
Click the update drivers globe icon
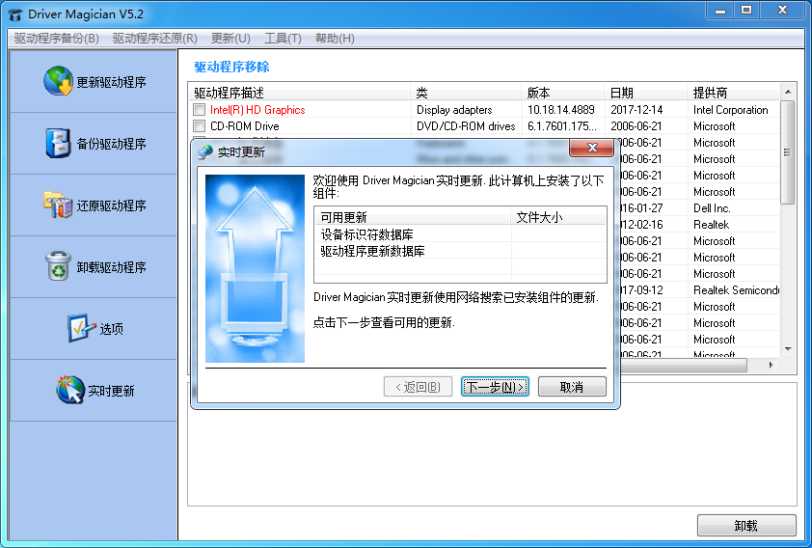click(x=58, y=81)
